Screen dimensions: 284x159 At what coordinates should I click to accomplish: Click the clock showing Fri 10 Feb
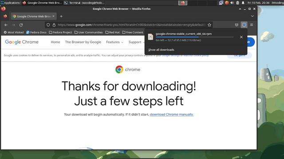(258, 3)
